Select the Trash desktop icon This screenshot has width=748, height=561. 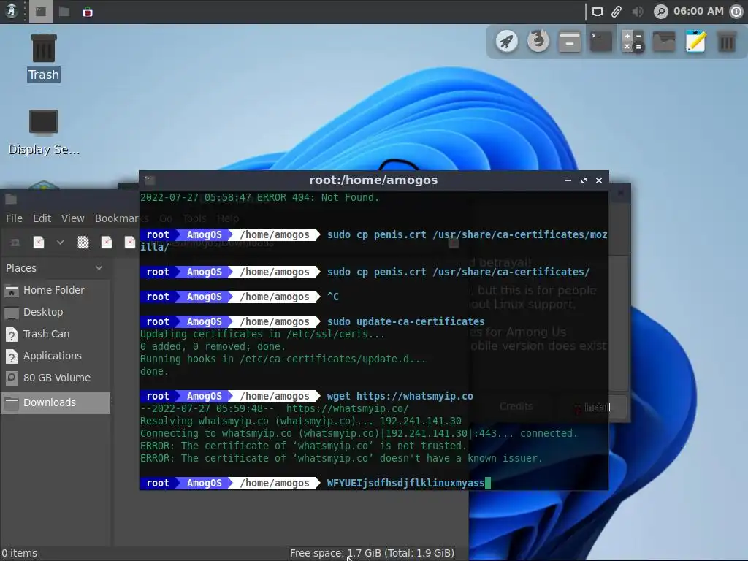[43, 58]
